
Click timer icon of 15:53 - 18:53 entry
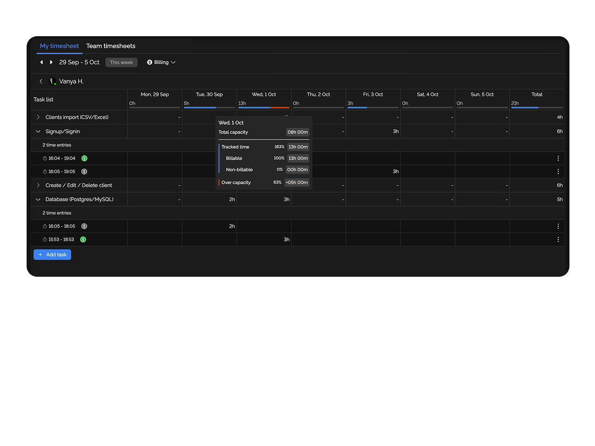tap(45, 239)
